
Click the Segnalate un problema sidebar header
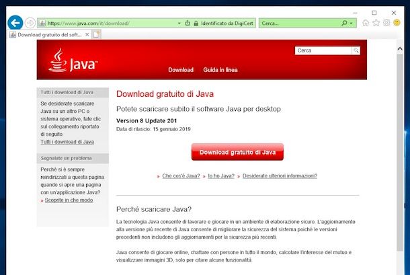tap(73, 158)
